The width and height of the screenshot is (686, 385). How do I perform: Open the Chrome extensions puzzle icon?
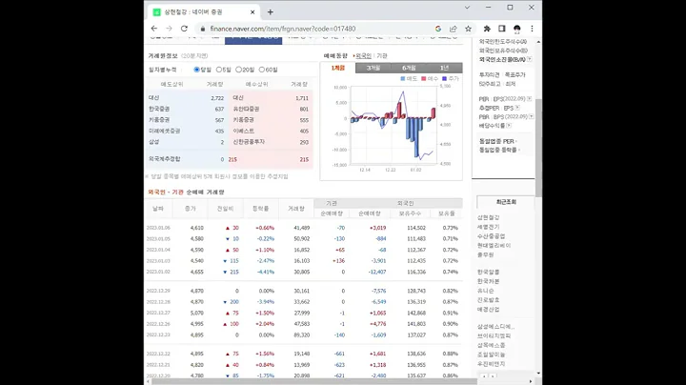487,29
